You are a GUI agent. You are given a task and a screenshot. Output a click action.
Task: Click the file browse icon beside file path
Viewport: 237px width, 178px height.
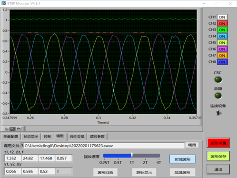coord(22,146)
